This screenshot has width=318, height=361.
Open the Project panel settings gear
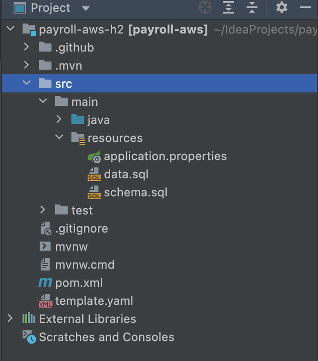click(282, 8)
